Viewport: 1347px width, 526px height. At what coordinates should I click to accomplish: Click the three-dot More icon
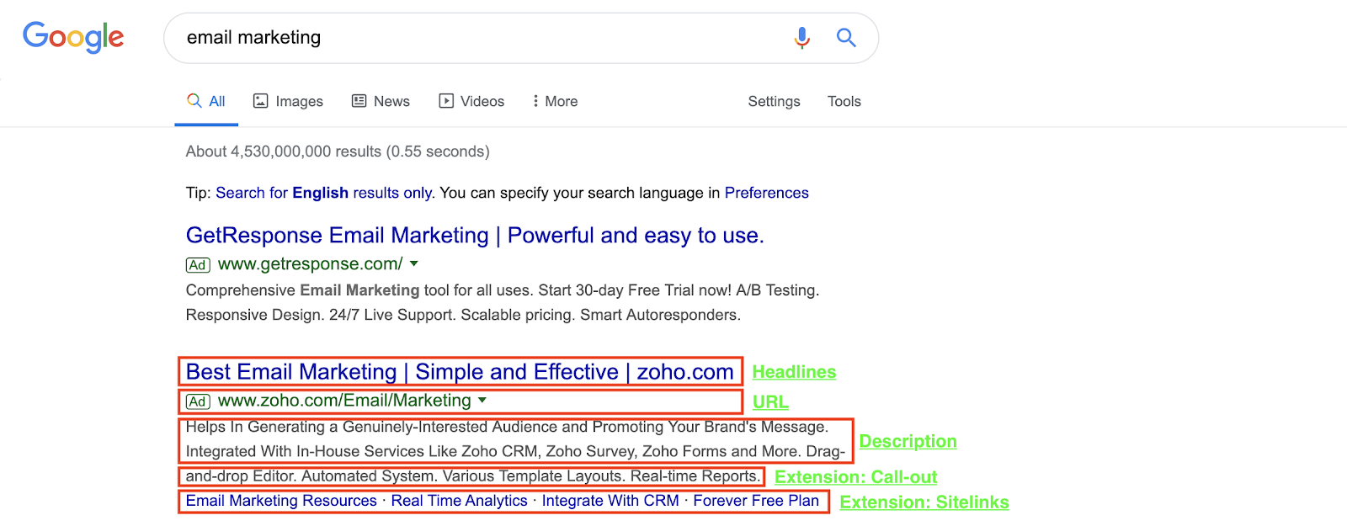coord(535,101)
